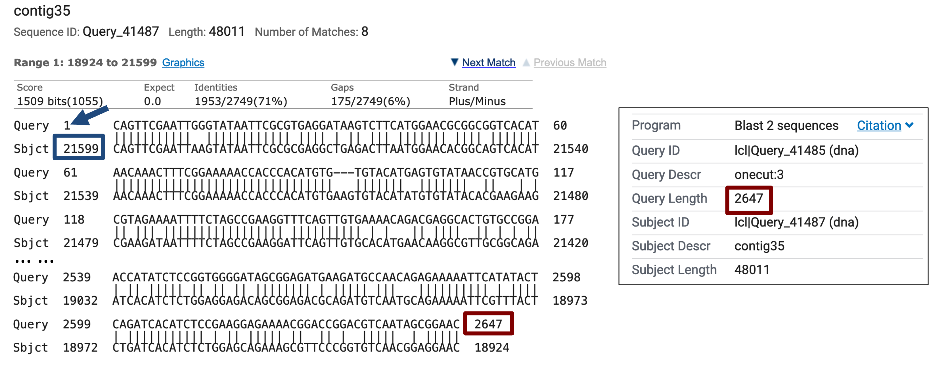Click subject position 18972
Viewport: 929px width, 373px height.
click(x=80, y=347)
